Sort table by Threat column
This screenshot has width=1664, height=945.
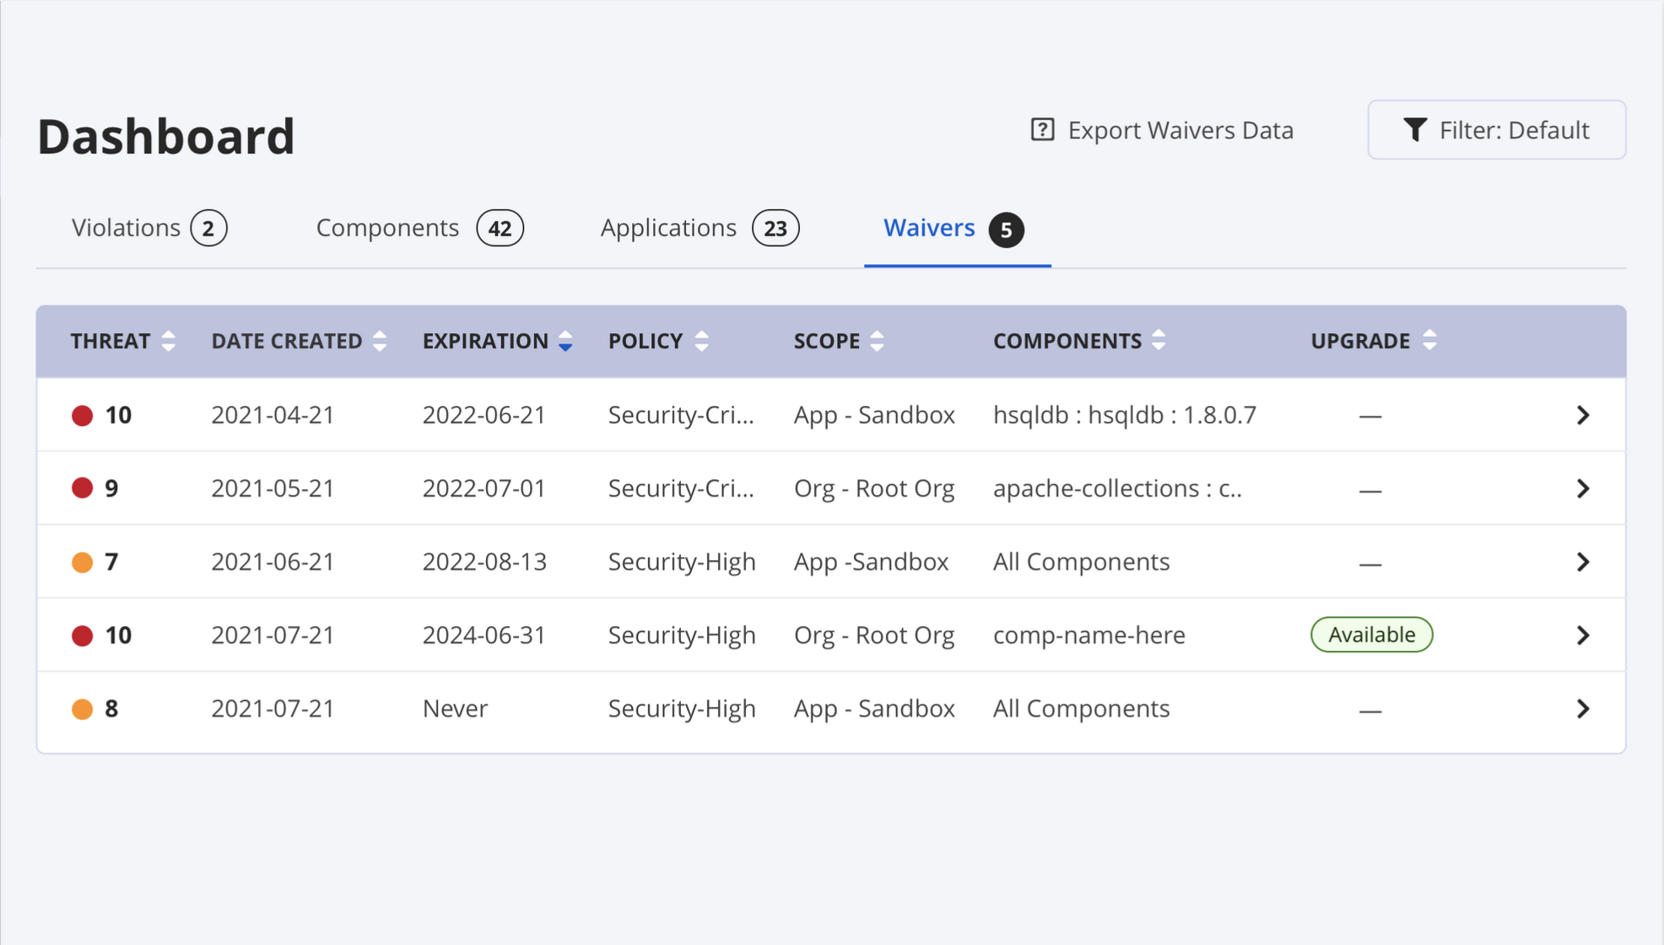click(168, 341)
